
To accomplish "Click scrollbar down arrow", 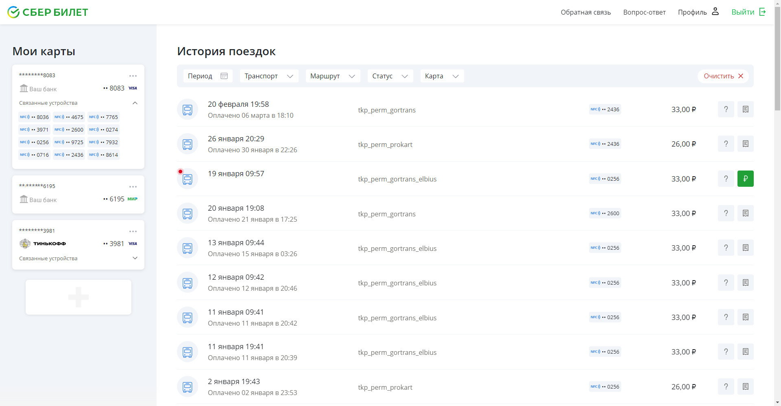I will 777,403.
